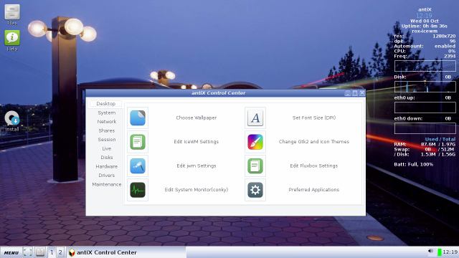Open the Edit jwm Settings icon

[138, 166]
